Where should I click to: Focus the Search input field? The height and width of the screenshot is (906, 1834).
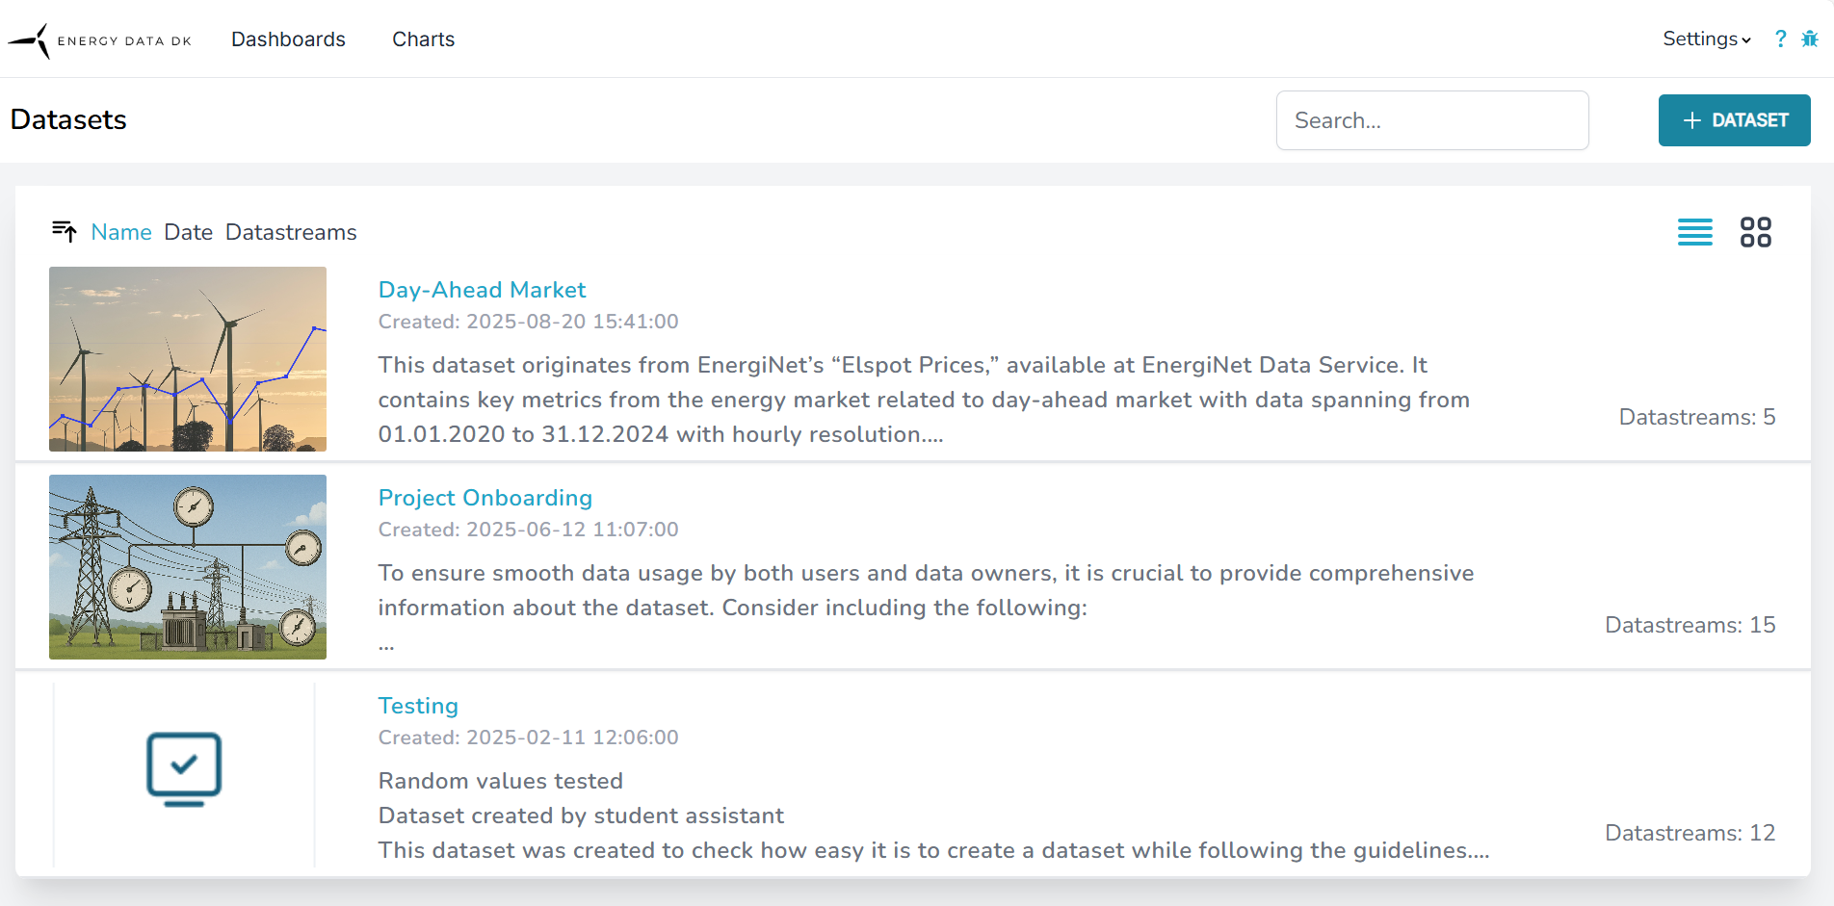click(1431, 120)
